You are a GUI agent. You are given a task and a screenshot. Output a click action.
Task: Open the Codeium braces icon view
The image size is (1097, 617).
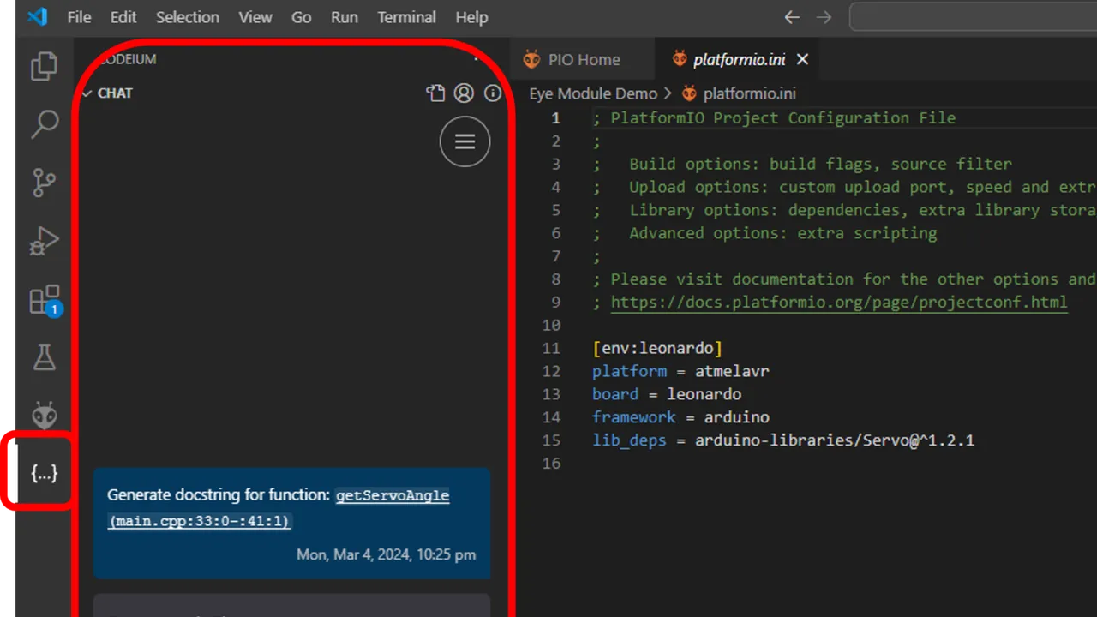(44, 472)
